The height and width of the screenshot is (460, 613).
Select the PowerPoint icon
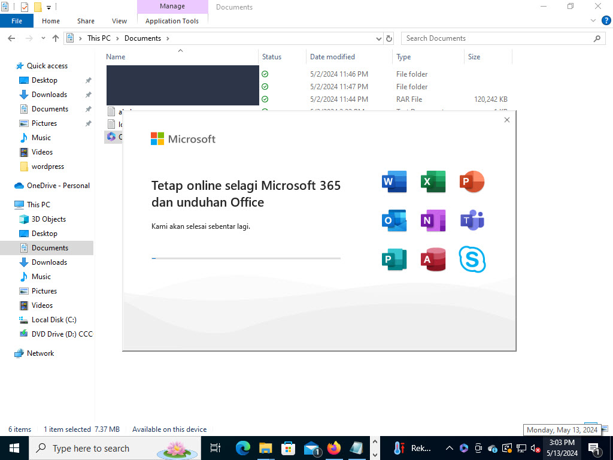coord(472,181)
